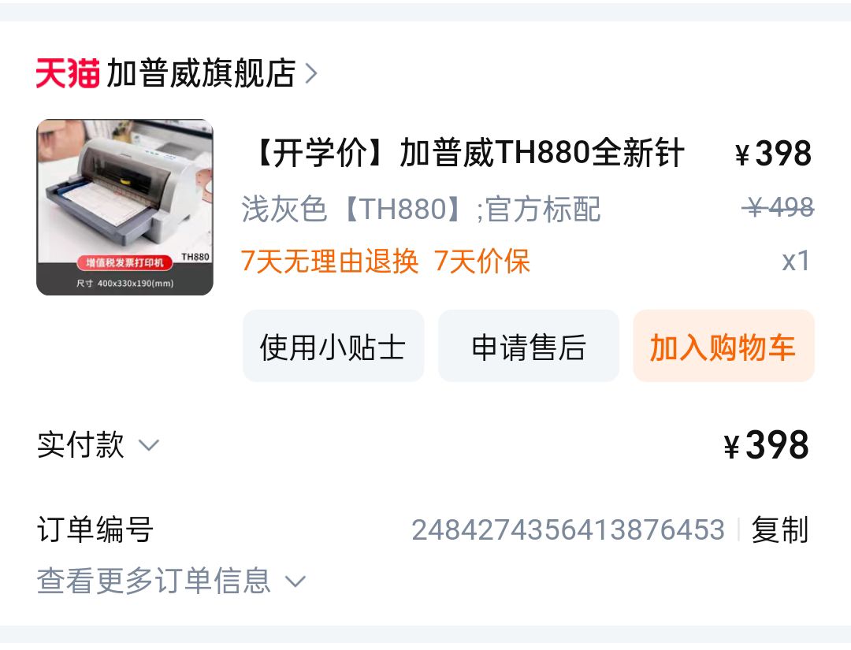
Task: Click the 申请售后 button
Action: click(529, 346)
